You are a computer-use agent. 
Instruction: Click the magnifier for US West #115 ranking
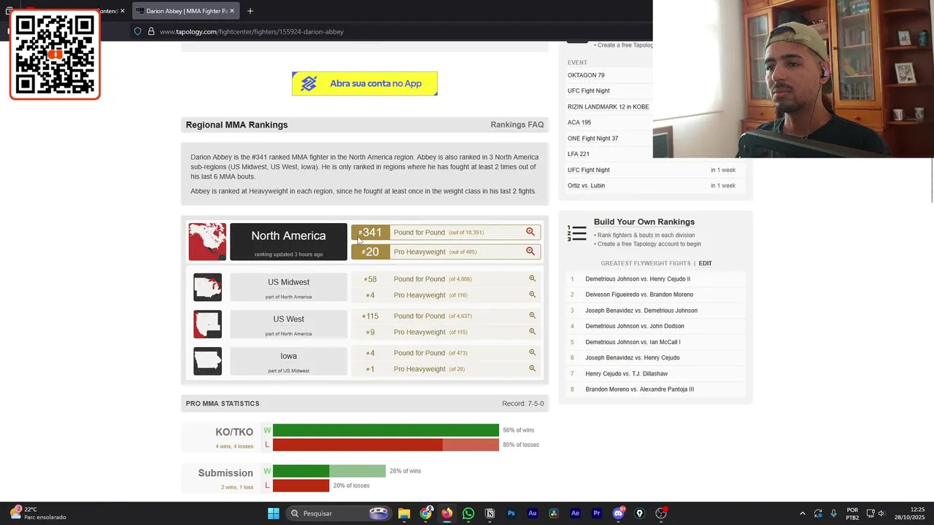pyautogui.click(x=532, y=316)
